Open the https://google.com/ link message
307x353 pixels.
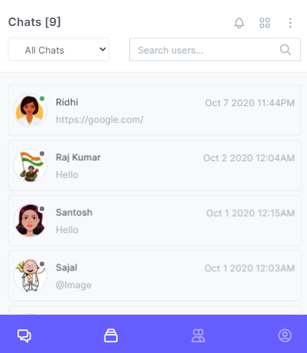point(99,120)
